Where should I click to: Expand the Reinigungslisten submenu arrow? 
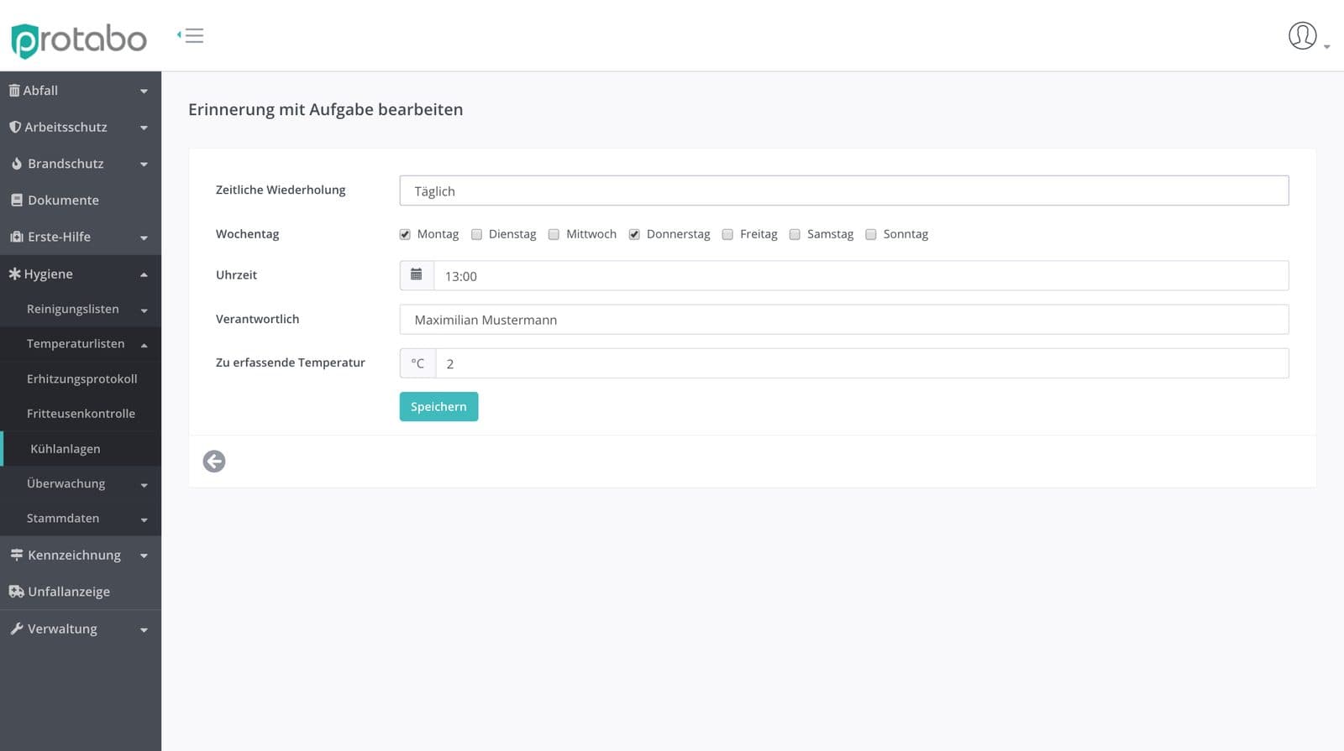pyautogui.click(x=144, y=310)
